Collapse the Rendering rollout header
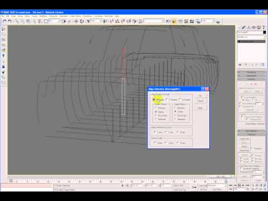This screenshot has width=268, height=201. point(251,72)
